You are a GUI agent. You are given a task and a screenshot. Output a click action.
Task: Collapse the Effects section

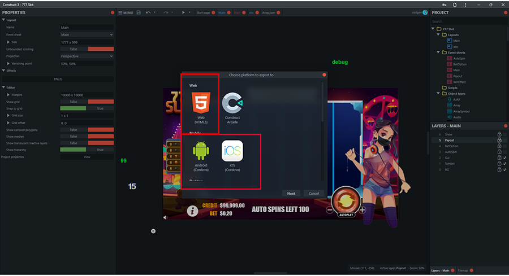coord(3,71)
